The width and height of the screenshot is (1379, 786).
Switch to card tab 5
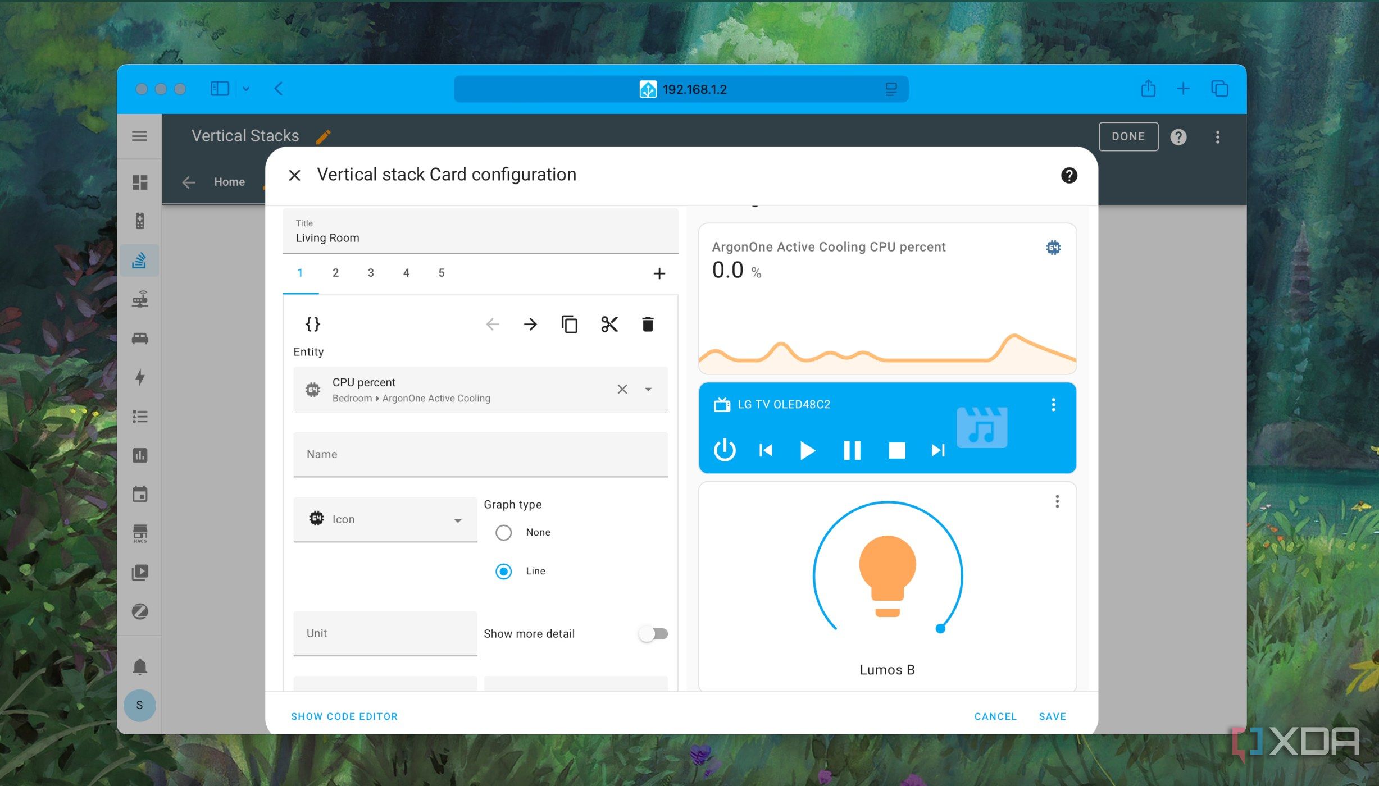point(442,273)
